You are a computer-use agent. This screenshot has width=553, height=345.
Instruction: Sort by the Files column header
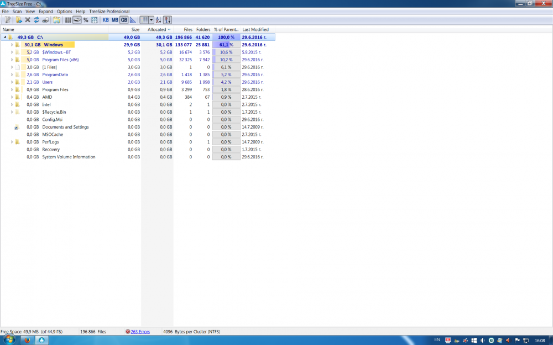(x=184, y=30)
